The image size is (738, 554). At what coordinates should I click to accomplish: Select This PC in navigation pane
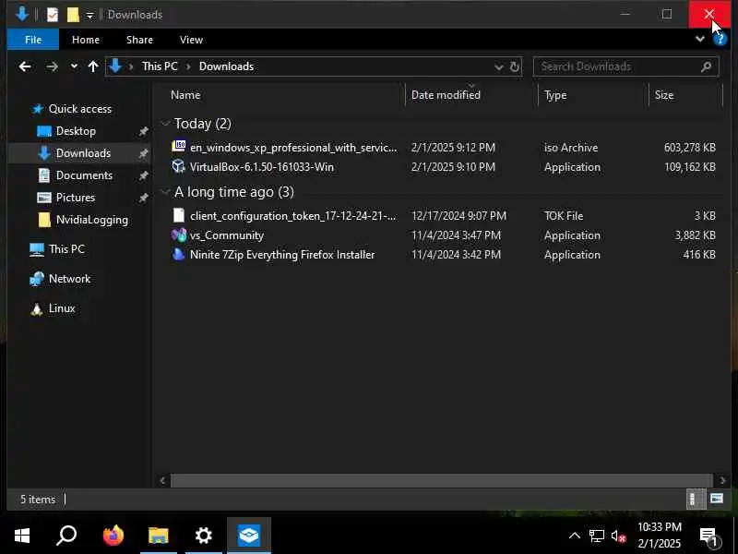pos(66,248)
